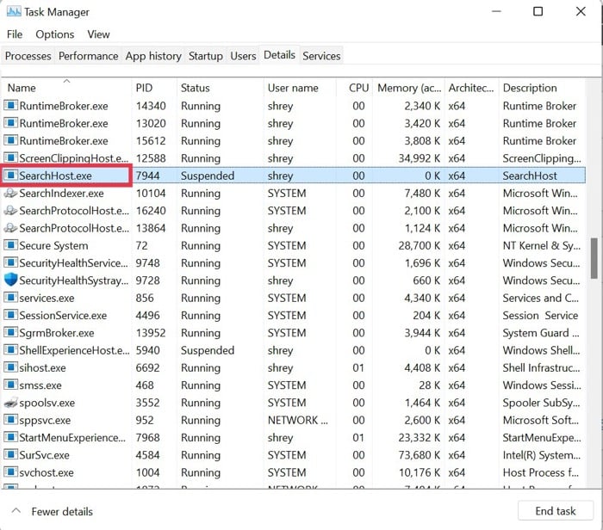The width and height of the screenshot is (603, 530).
Task: Click the SearchIndexer.exe magnifier icon
Action: tap(10, 194)
